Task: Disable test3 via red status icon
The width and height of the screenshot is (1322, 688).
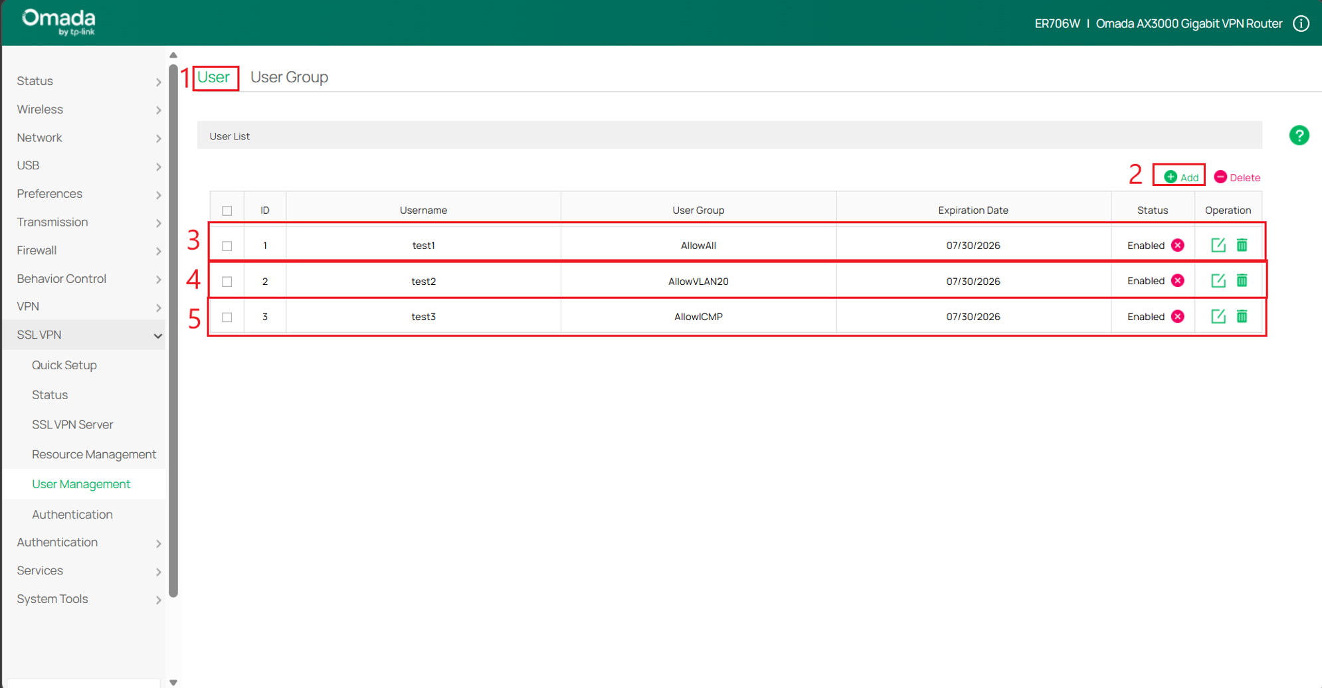Action: tap(1178, 316)
